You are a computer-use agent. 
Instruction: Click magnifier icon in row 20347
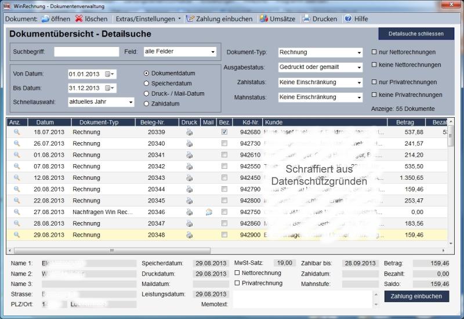click(x=17, y=223)
